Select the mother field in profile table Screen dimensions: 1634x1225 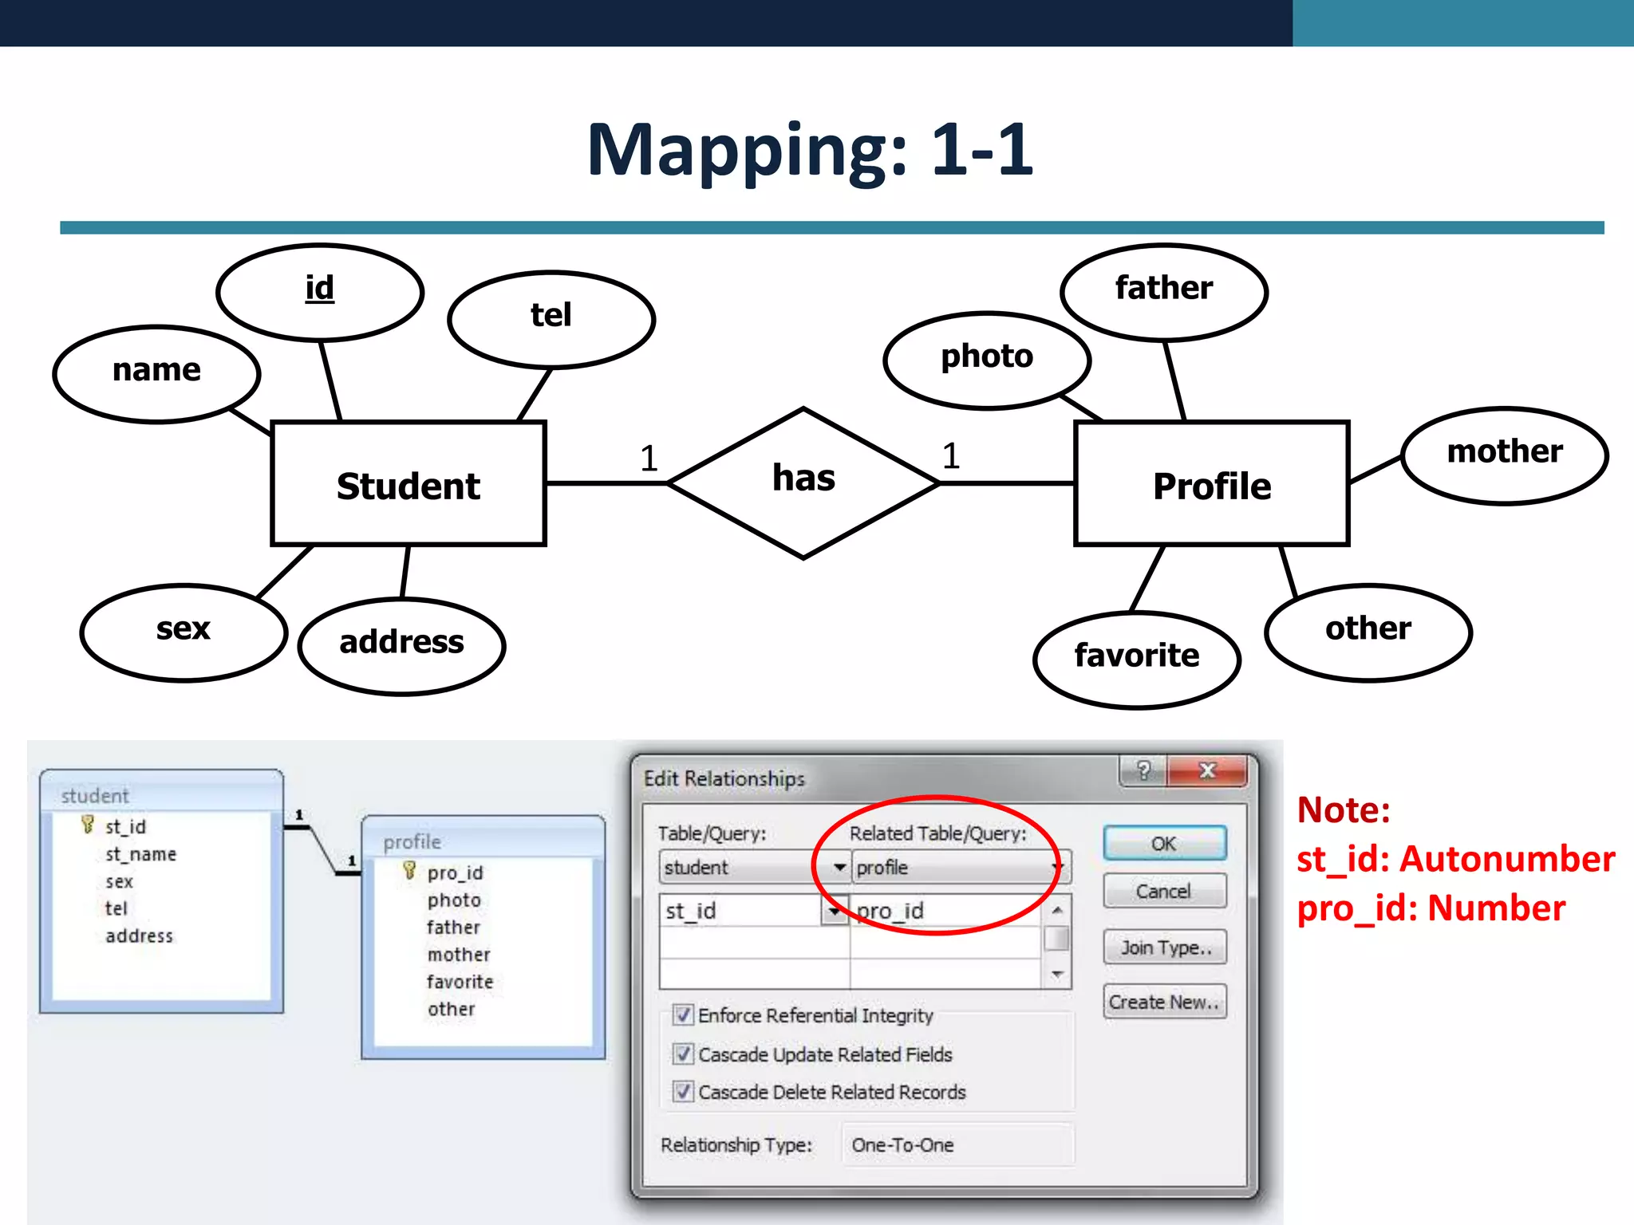(459, 954)
